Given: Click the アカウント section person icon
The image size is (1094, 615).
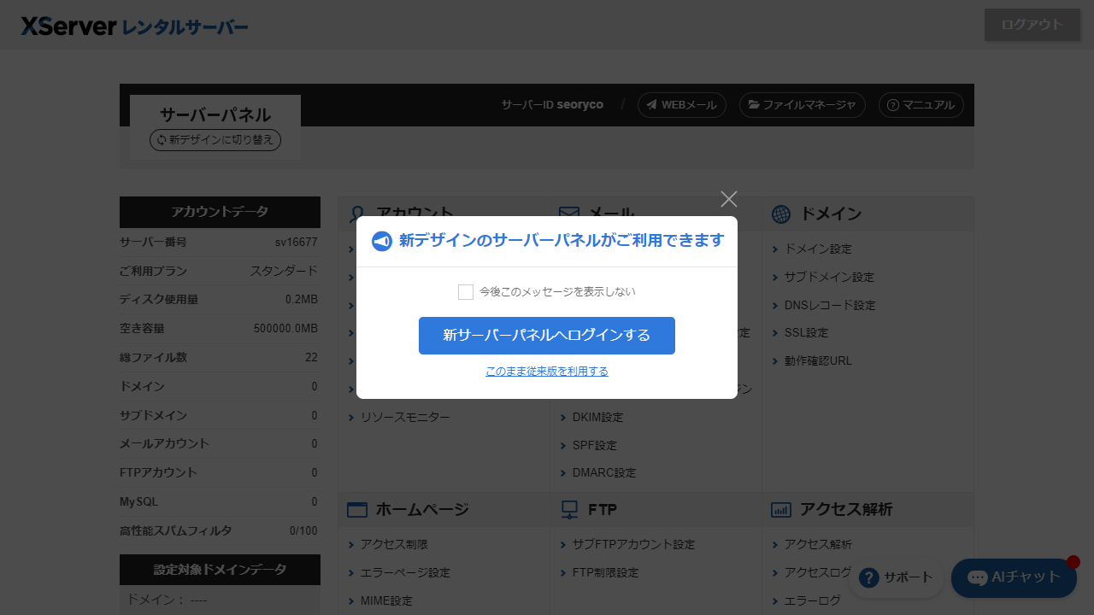Looking at the screenshot, I should point(357,214).
